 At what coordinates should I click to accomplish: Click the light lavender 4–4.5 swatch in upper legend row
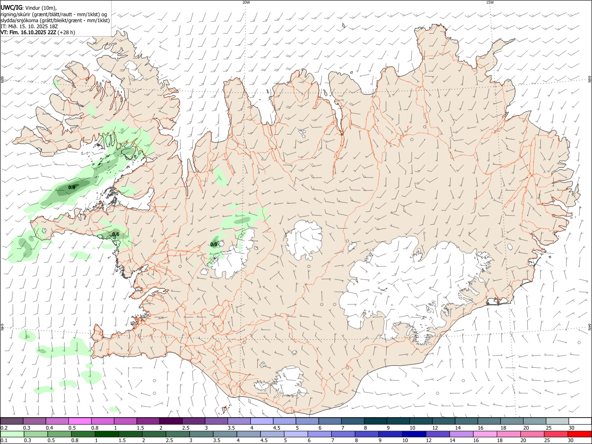262,421
